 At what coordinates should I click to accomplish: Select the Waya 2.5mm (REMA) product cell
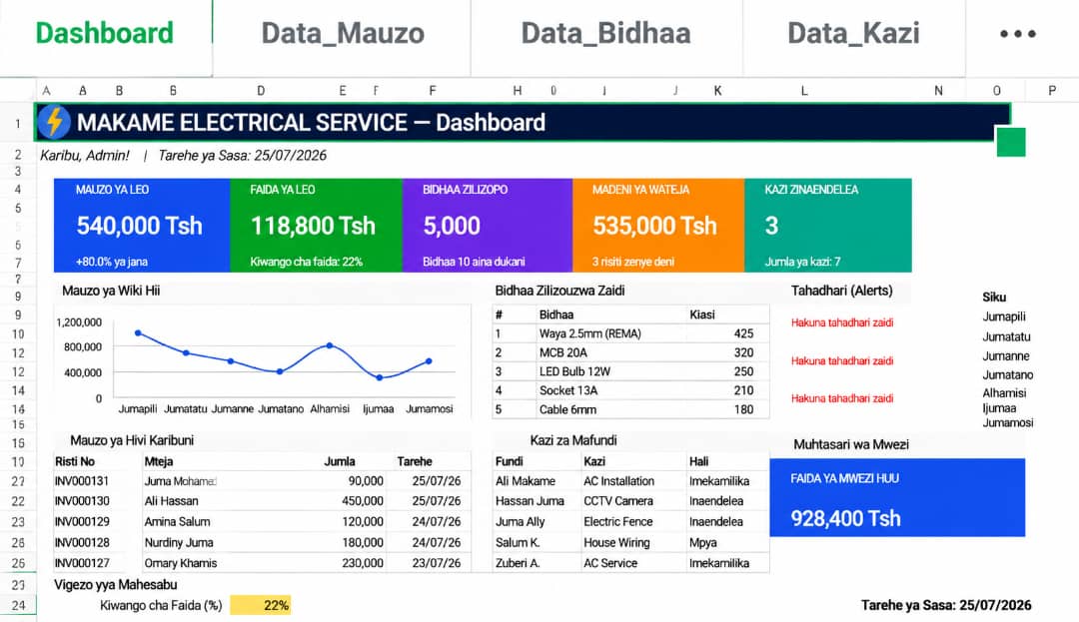[590, 334]
